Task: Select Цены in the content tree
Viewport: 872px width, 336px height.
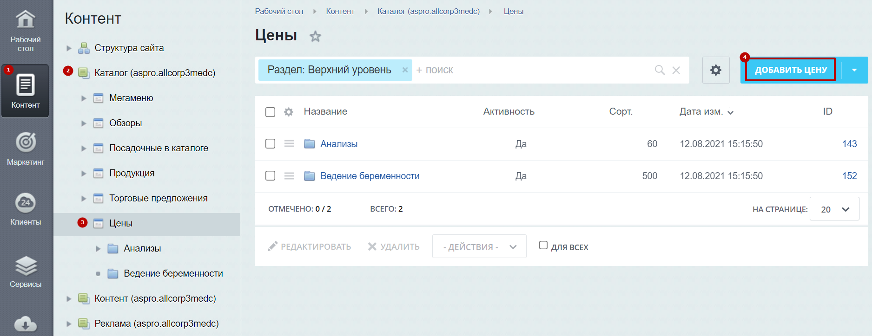Action: (121, 223)
